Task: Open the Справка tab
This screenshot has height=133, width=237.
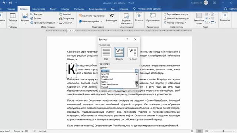Action: (x=124, y=9)
